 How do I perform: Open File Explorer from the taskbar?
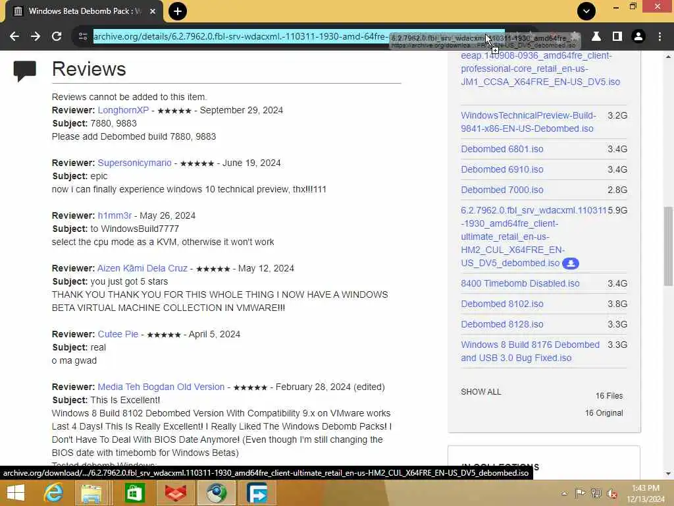pyautogui.click(x=91, y=493)
